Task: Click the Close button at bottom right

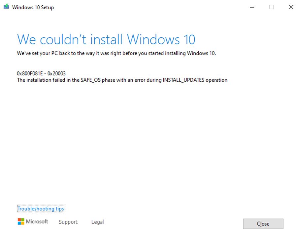Action: click(263, 224)
